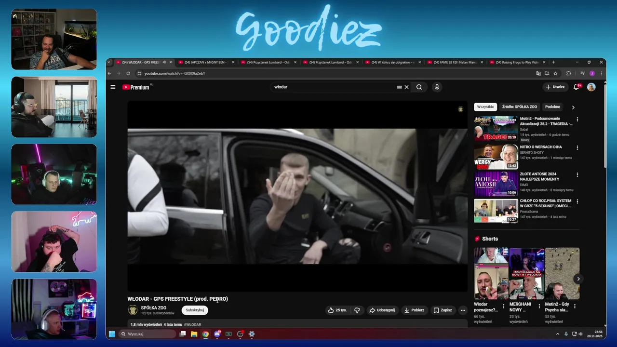617x347 pixels.
Task: Open SPÓŁKA ZOO channel avatar
Action: [x=133, y=310]
